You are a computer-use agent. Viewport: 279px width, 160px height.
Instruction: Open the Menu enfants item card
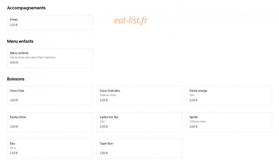tap(50, 58)
